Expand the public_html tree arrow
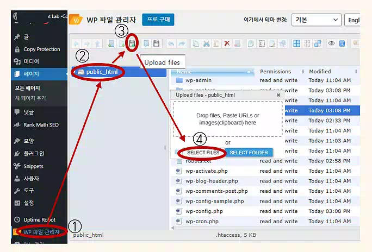This screenshot has width=372, height=252. pos(75,72)
